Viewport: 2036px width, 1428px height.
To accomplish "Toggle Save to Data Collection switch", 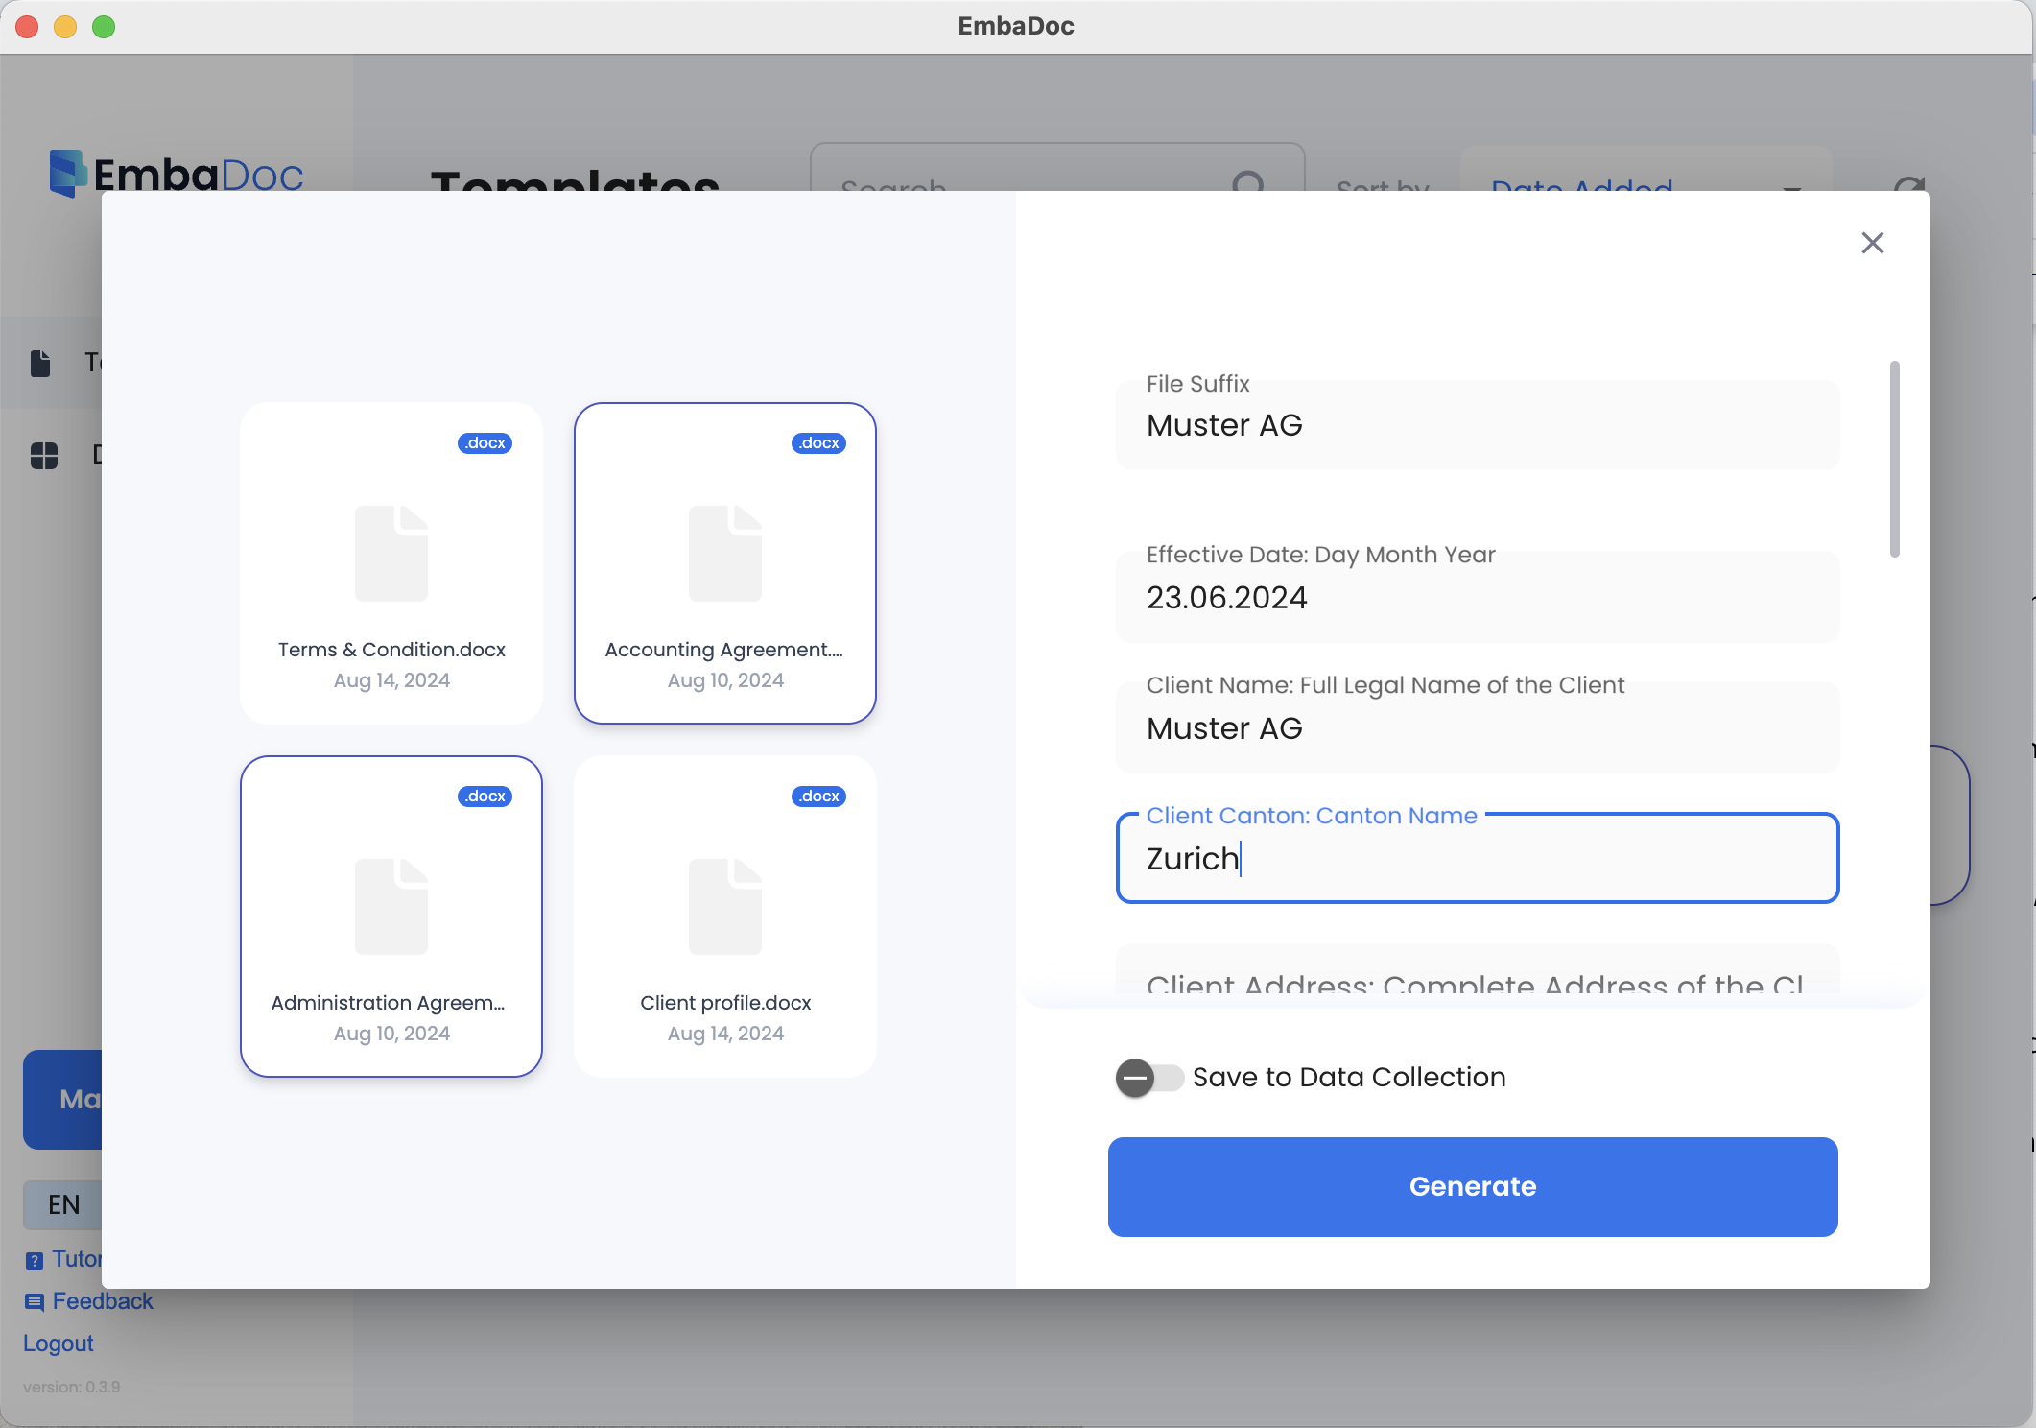I will tap(1148, 1078).
